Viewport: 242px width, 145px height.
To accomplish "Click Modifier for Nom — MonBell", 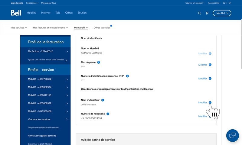I will tap(203, 54).
